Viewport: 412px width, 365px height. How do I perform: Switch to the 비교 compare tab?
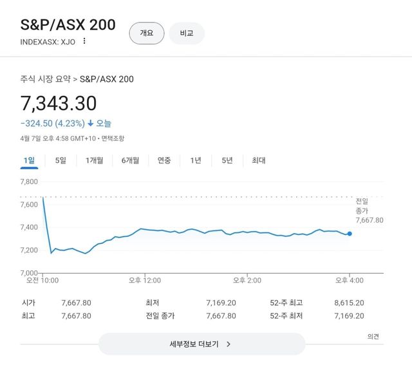pos(187,33)
